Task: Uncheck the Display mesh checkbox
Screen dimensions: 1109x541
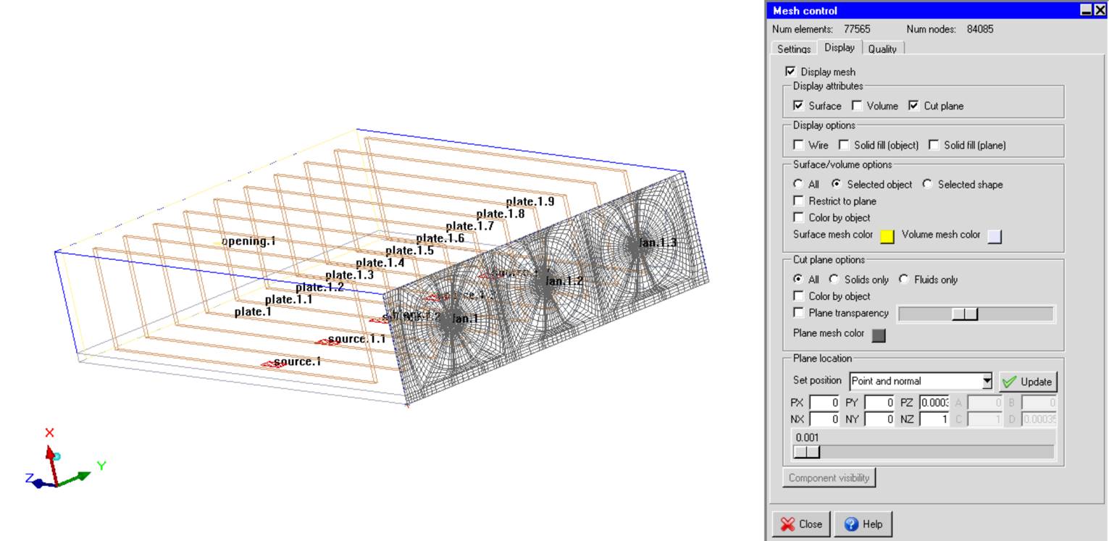Action: pyautogui.click(x=791, y=72)
